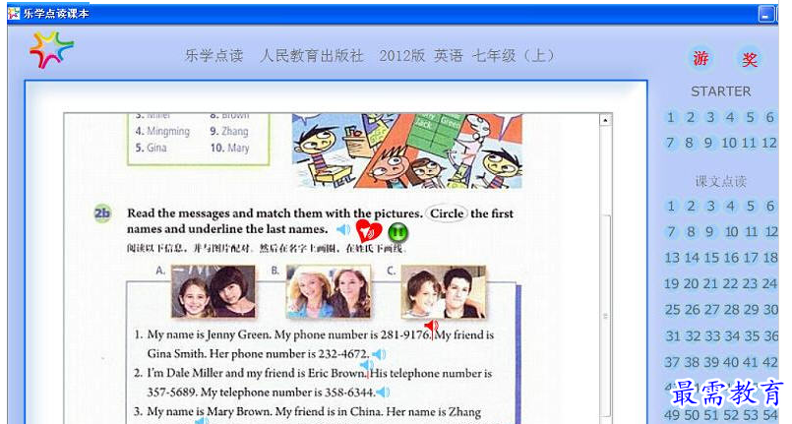Open 课文点读 page 3

(710, 207)
